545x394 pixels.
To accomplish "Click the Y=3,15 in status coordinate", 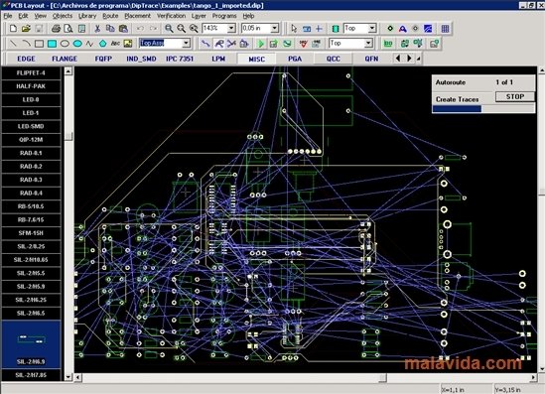I will [507, 389].
